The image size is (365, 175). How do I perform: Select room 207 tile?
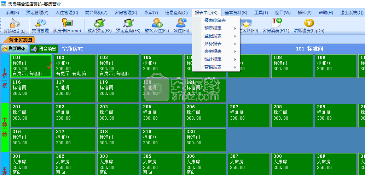pyautogui.click(x=249, y=115)
